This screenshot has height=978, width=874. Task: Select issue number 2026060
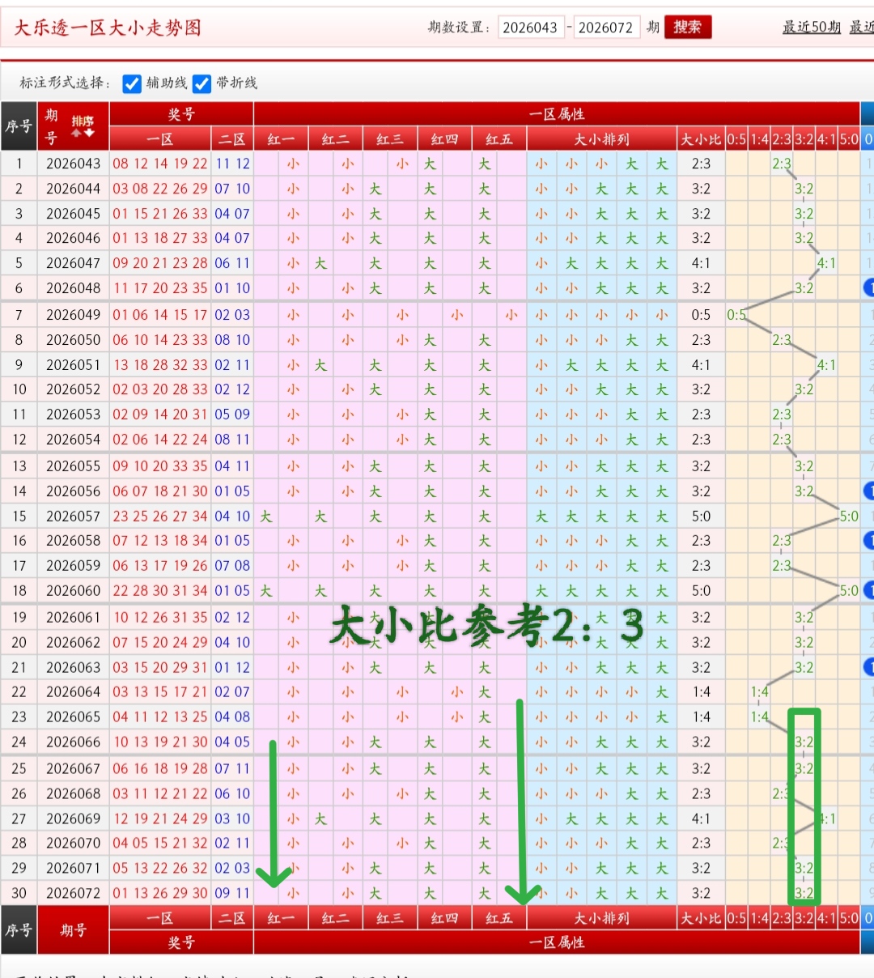[73, 591]
